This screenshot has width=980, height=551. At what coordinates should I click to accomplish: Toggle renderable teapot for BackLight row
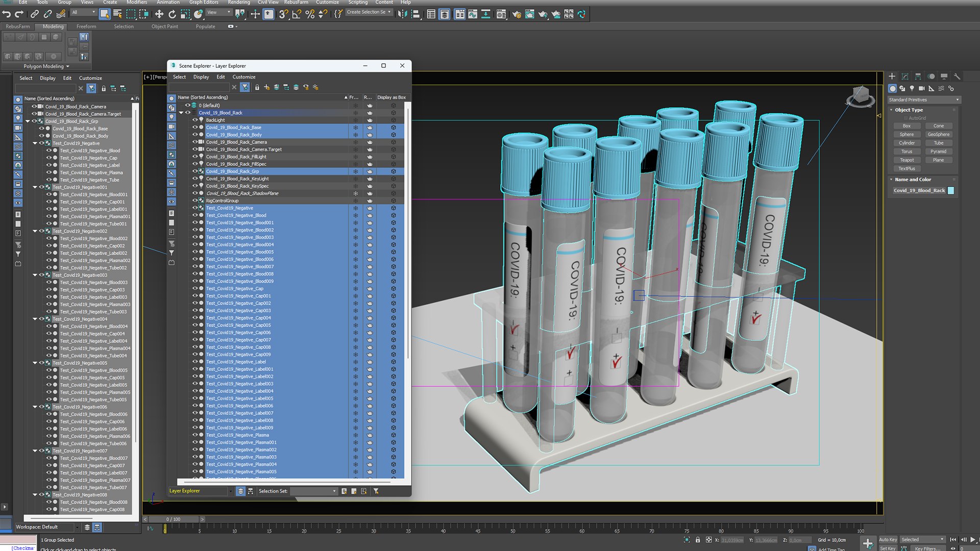tap(370, 120)
